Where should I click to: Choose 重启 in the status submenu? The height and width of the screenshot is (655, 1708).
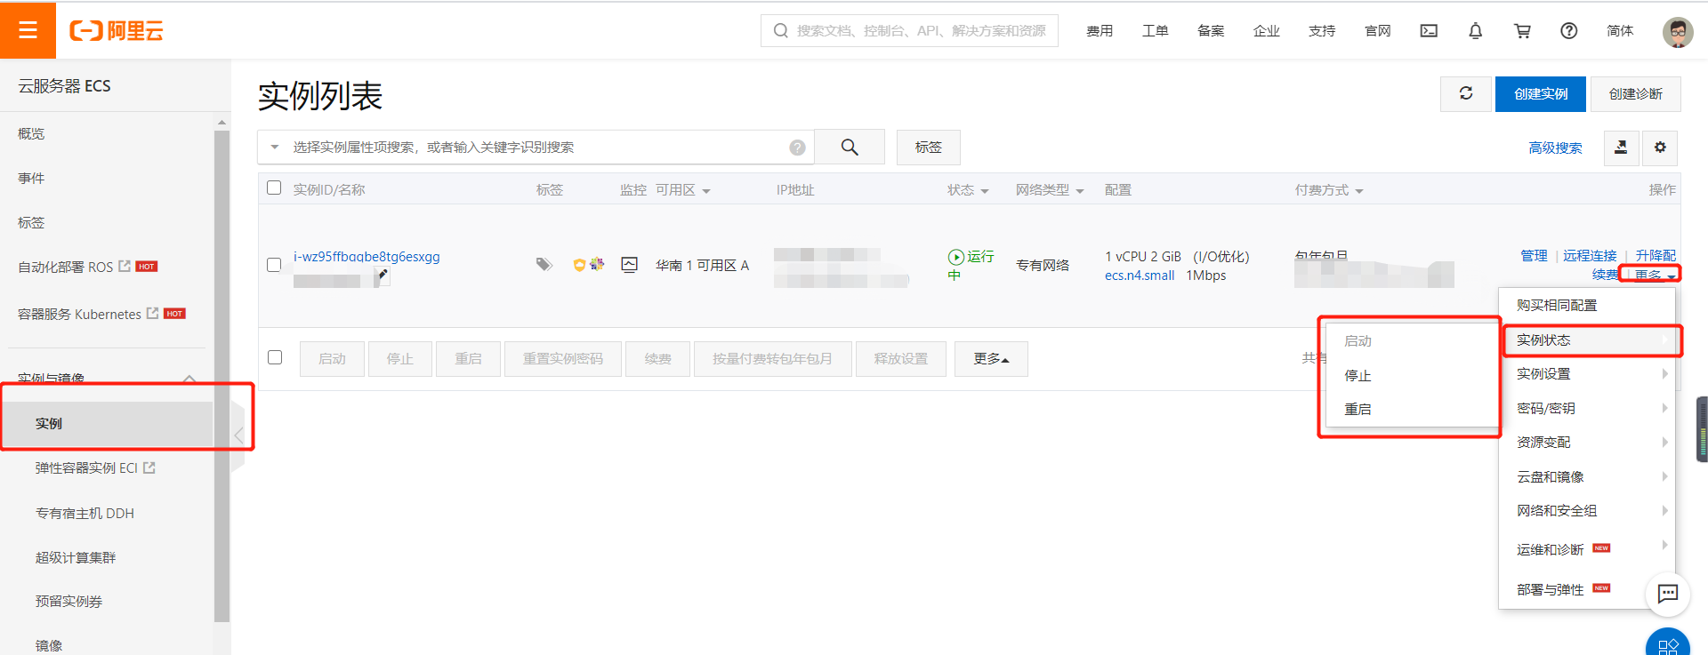point(1412,410)
